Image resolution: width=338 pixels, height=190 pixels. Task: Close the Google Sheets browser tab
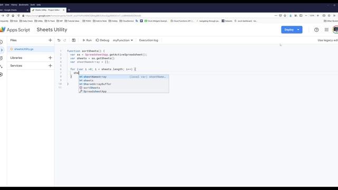tap(27, 10)
